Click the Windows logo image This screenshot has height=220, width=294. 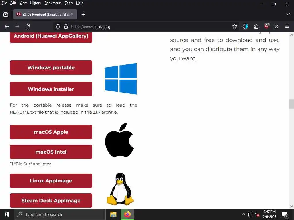[121, 79]
